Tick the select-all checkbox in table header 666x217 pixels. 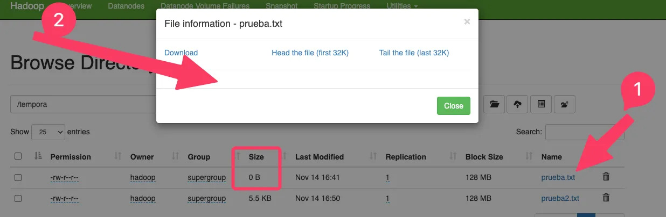pos(18,156)
